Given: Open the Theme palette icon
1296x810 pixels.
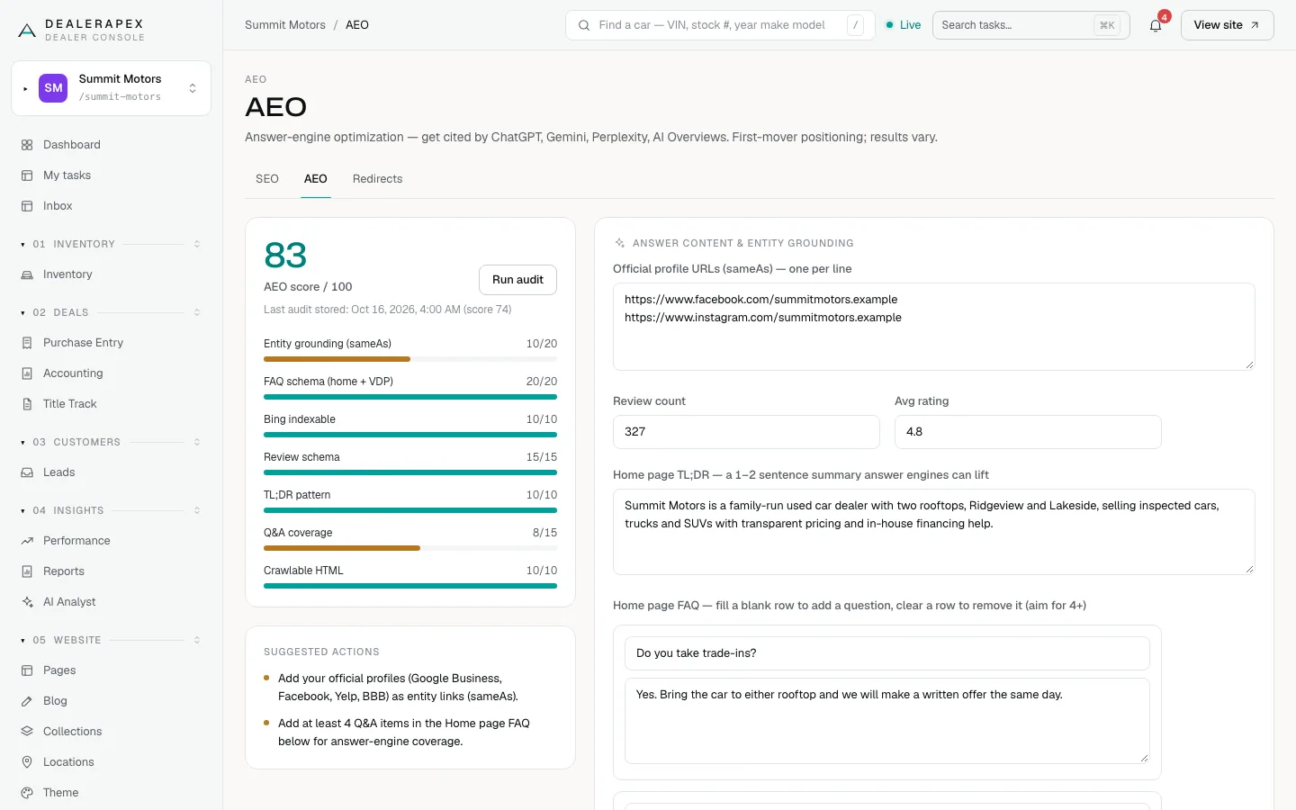Looking at the screenshot, I should click(27, 793).
